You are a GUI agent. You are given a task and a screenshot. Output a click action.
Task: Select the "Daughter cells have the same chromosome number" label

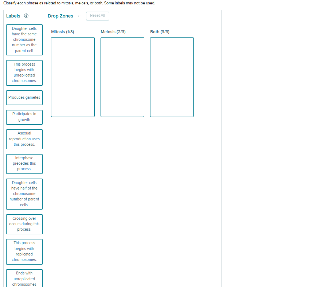pyautogui.click(x=24, y=40)
